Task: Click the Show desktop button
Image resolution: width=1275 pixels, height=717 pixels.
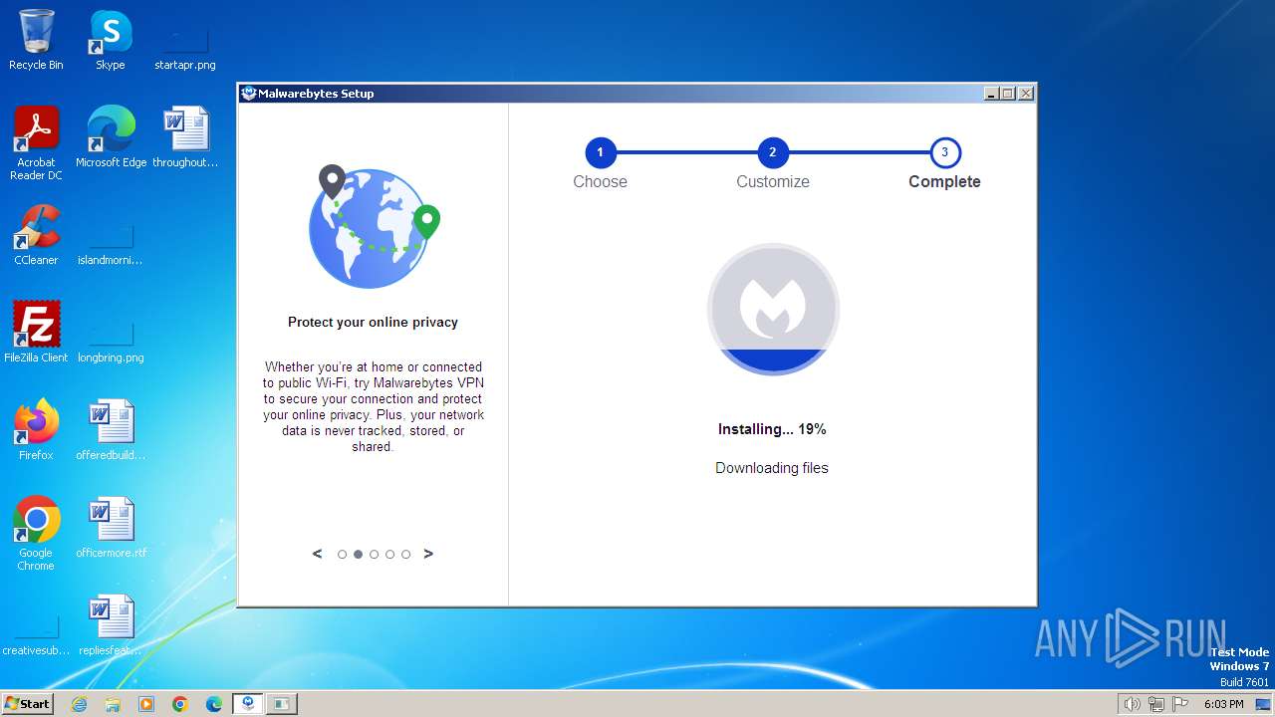Action: pyautogui.click(x=1265, y=704)
